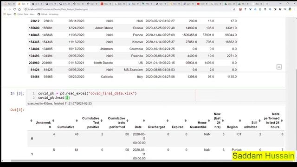Click the scroll-to-top arrow box button
Image resolution: width=297 pixels, height=167 pixels.
(x=279, y=67)
